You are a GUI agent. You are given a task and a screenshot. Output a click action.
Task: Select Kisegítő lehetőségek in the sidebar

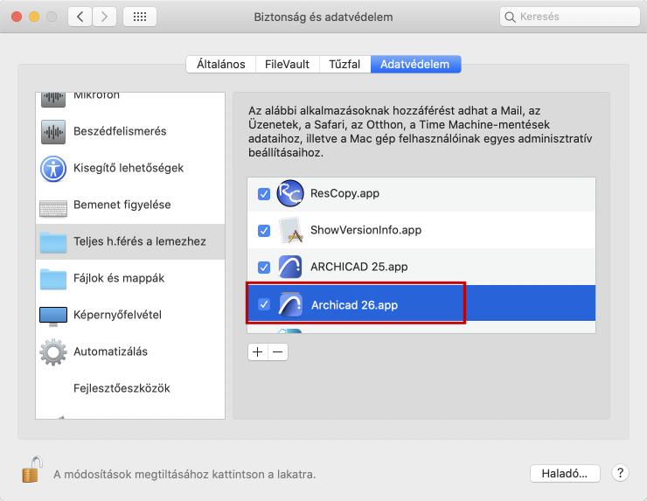(x=129, y=168)
